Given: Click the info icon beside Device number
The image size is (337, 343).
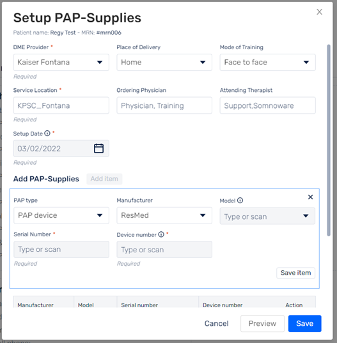Looking at the screenshot, I should (x=161, y=234).
